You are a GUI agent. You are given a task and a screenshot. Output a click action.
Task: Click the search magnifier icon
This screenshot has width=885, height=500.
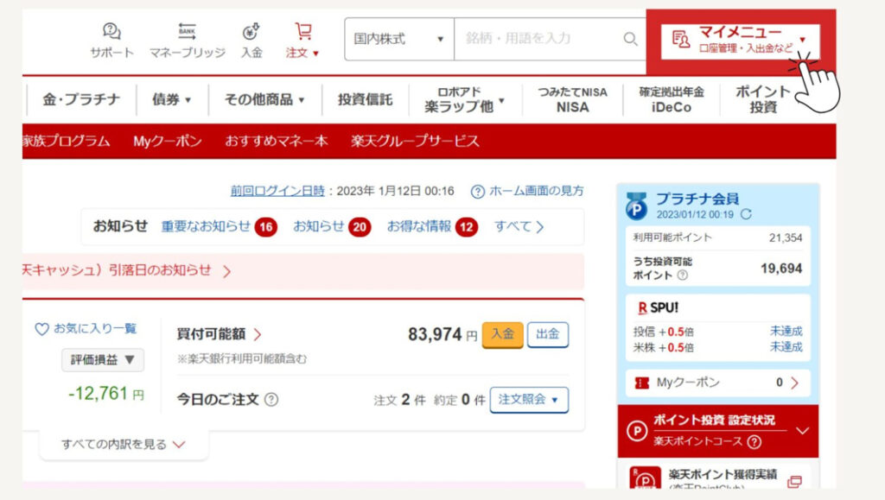pos(630,39)
